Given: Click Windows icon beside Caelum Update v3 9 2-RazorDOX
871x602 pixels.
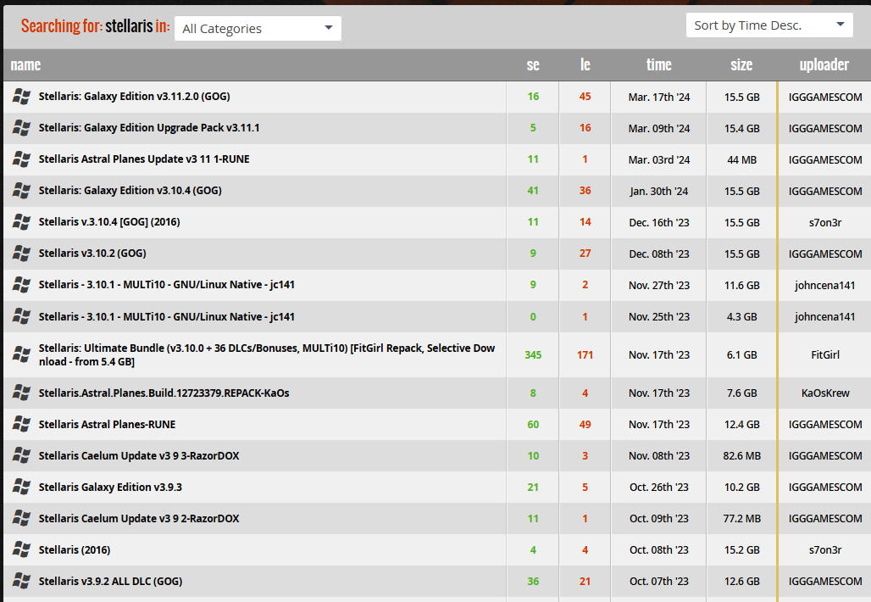Looking at the screenshot, I should tap(22, 519).
